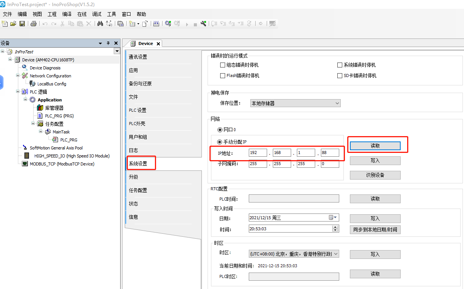Click the 时间 spinner up arrow
This screenshot has height=289, width=464.
point(335,227)
